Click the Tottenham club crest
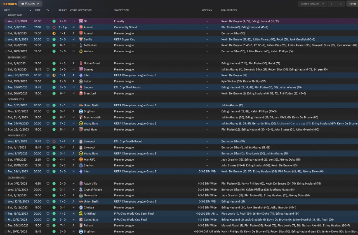Viewport: 358px width, 235px height. 81,45
